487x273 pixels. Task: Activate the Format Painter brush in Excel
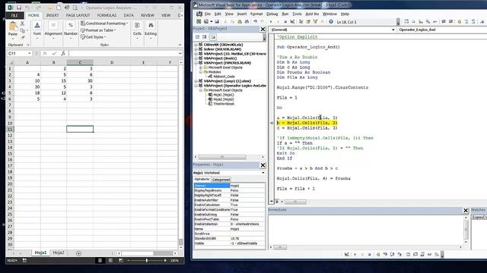point(22,37)
